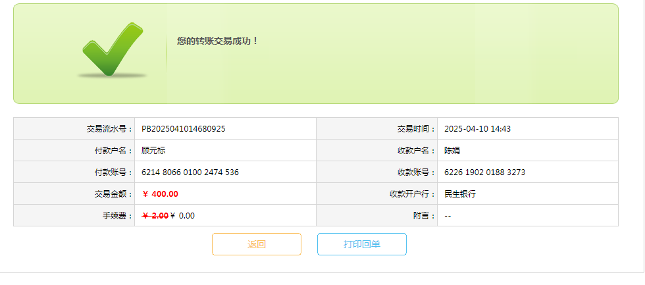Click the 返回 button

tap(257, 244)
